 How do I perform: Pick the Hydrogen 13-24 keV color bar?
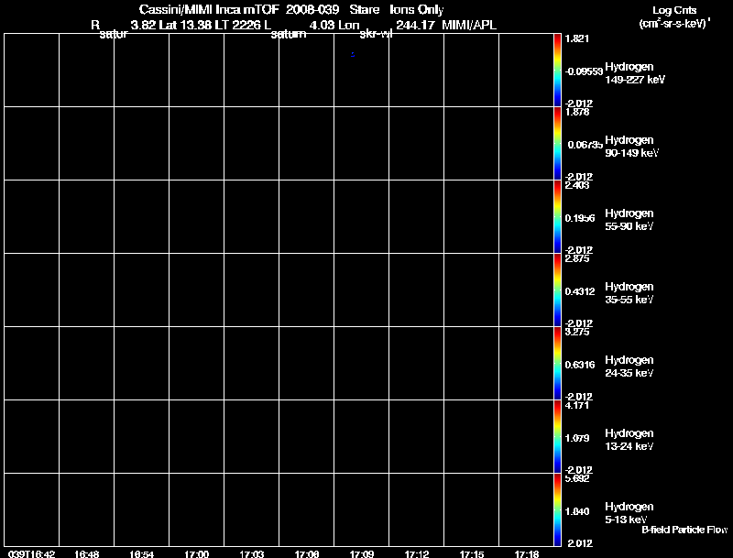557,437
